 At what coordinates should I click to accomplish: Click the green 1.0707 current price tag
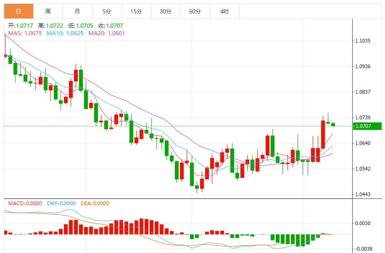pyautogui.click(x=367, y=126)
